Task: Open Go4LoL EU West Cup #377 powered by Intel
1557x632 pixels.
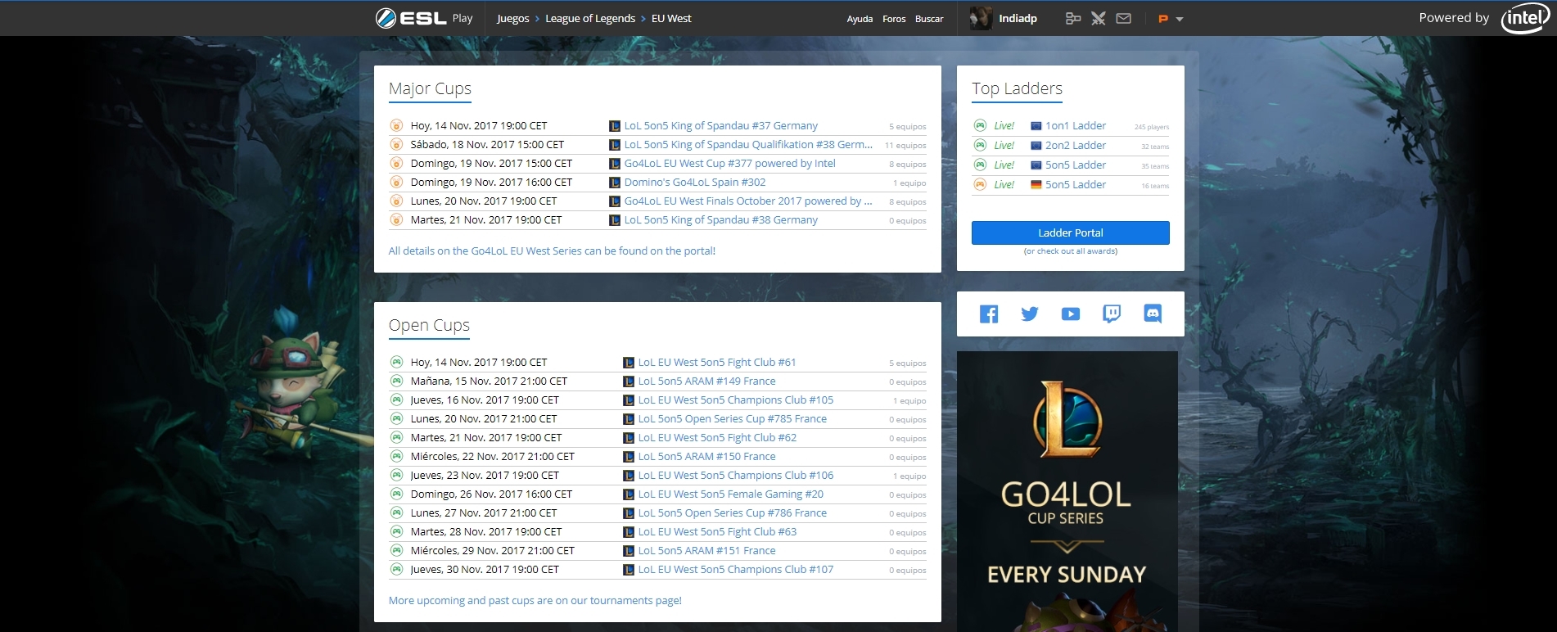Action: click(729, 163)
